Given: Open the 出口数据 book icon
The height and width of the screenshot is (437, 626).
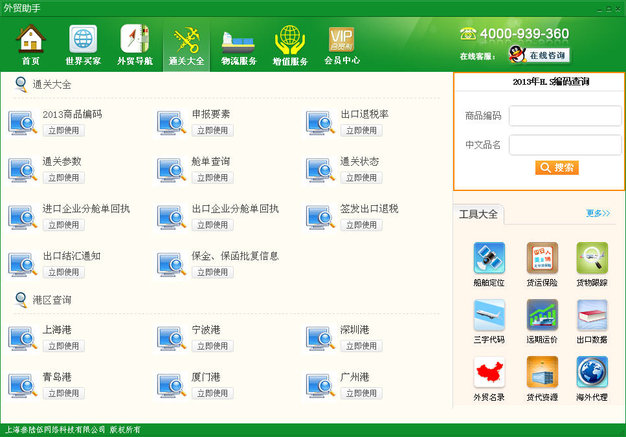Looking at the screenshot, I should click(592, 315).
